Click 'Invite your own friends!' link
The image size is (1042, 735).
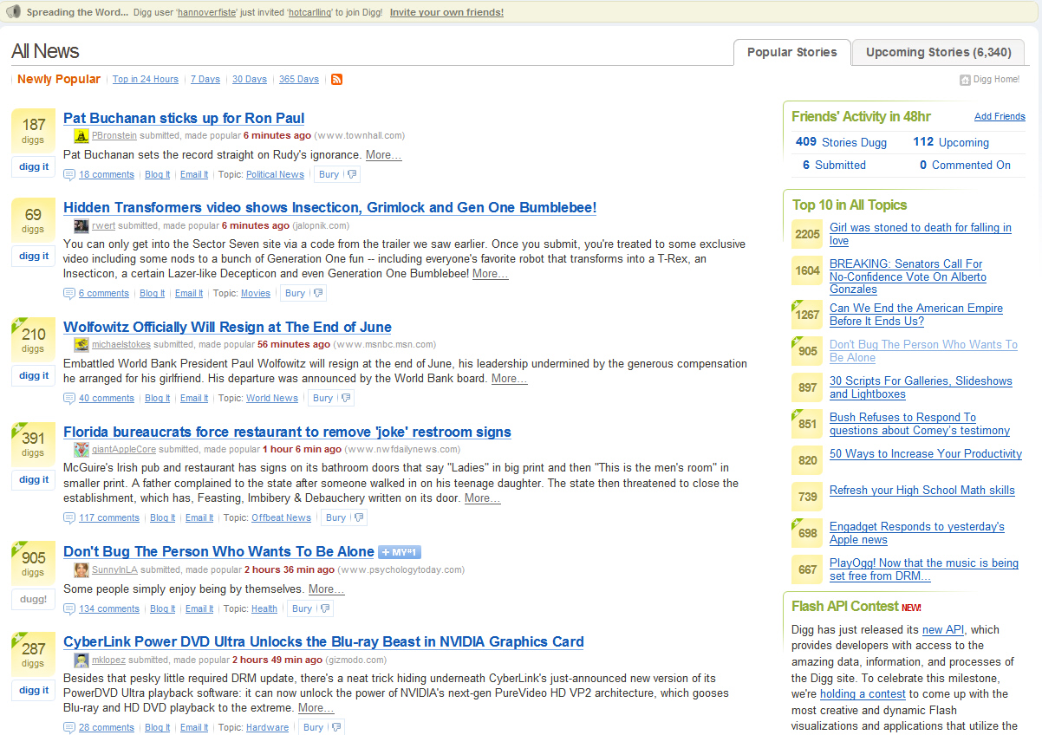(446, 13)
